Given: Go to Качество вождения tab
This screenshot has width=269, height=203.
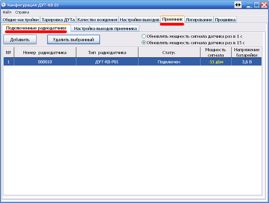Looking at the screenshot, I should [x=97, y=20].
